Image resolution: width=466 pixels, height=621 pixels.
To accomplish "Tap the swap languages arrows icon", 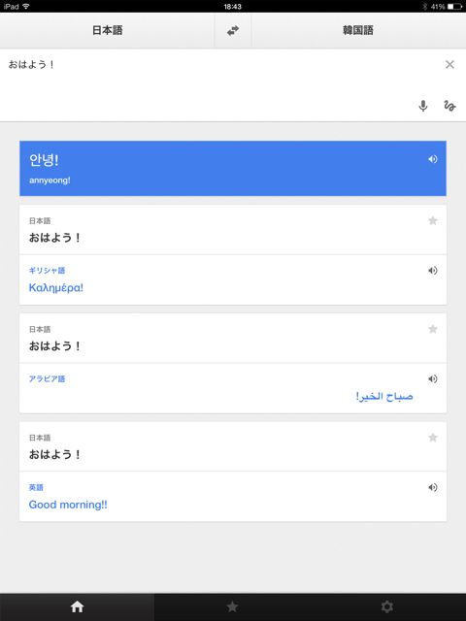I will pos(233,30).
